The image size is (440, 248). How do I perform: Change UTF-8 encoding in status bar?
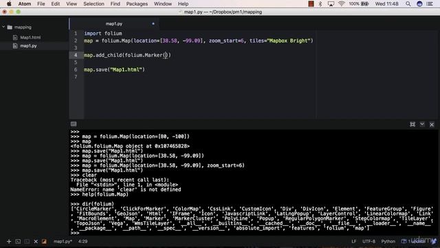368,241
